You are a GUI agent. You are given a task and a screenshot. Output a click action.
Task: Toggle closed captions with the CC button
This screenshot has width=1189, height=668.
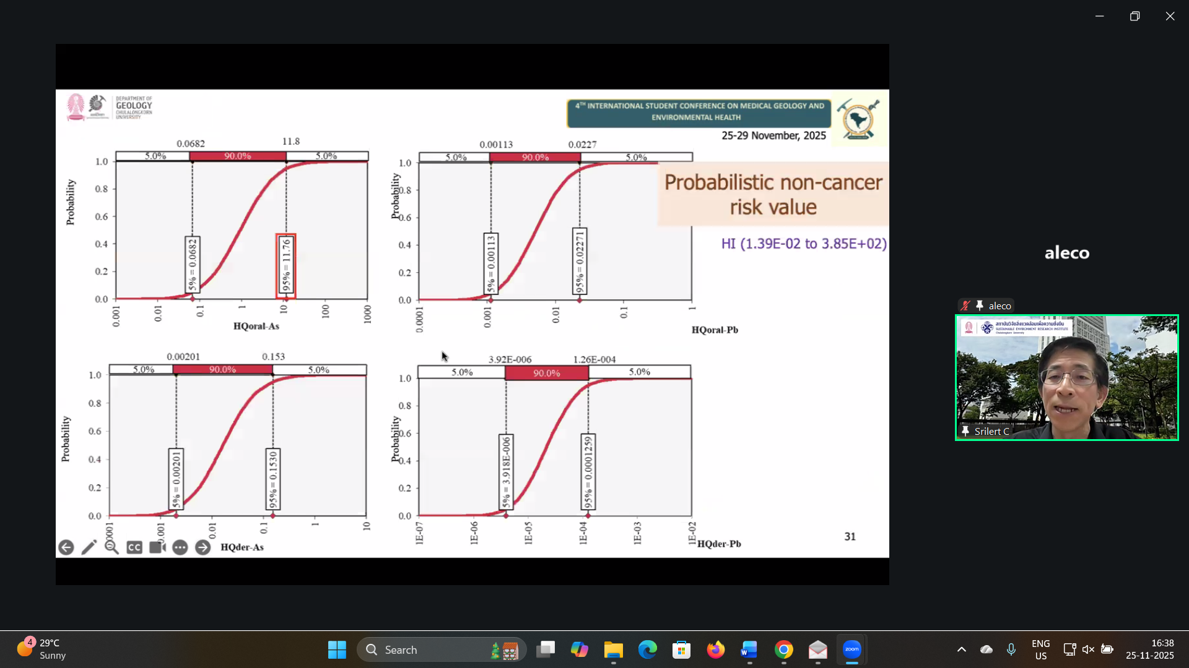(134, 547)
